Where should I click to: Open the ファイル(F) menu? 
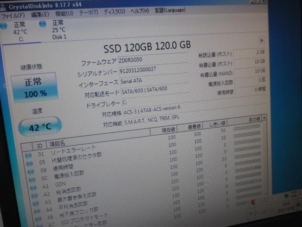click(13, 16)
